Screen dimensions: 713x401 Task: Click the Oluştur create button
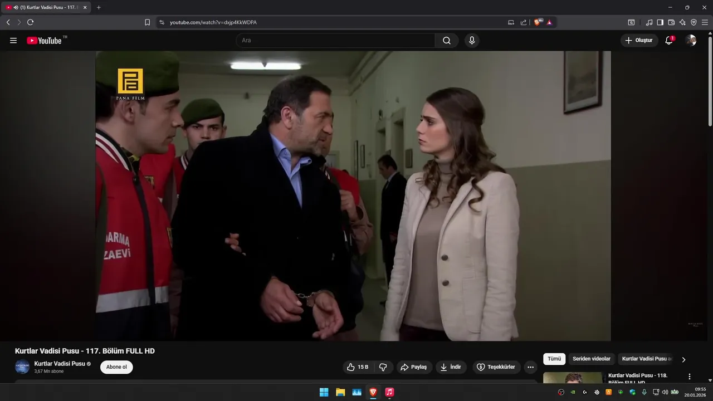click(x=639, y=41)
